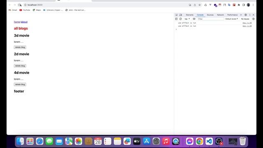Delete the 4d movie blog

coord(20,84)
